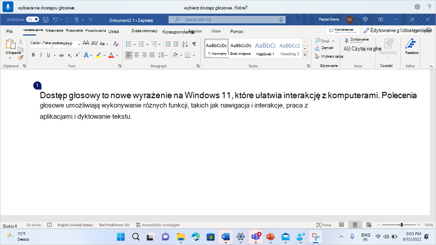Open Redaktor editor tool
The height and width of the screenshot is (245, 436).
[x=411, y=46]
